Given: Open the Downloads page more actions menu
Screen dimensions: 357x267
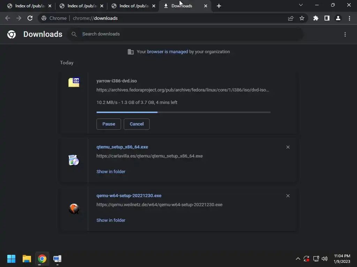Looking at the screenshot, I should [x=345, y=34].
